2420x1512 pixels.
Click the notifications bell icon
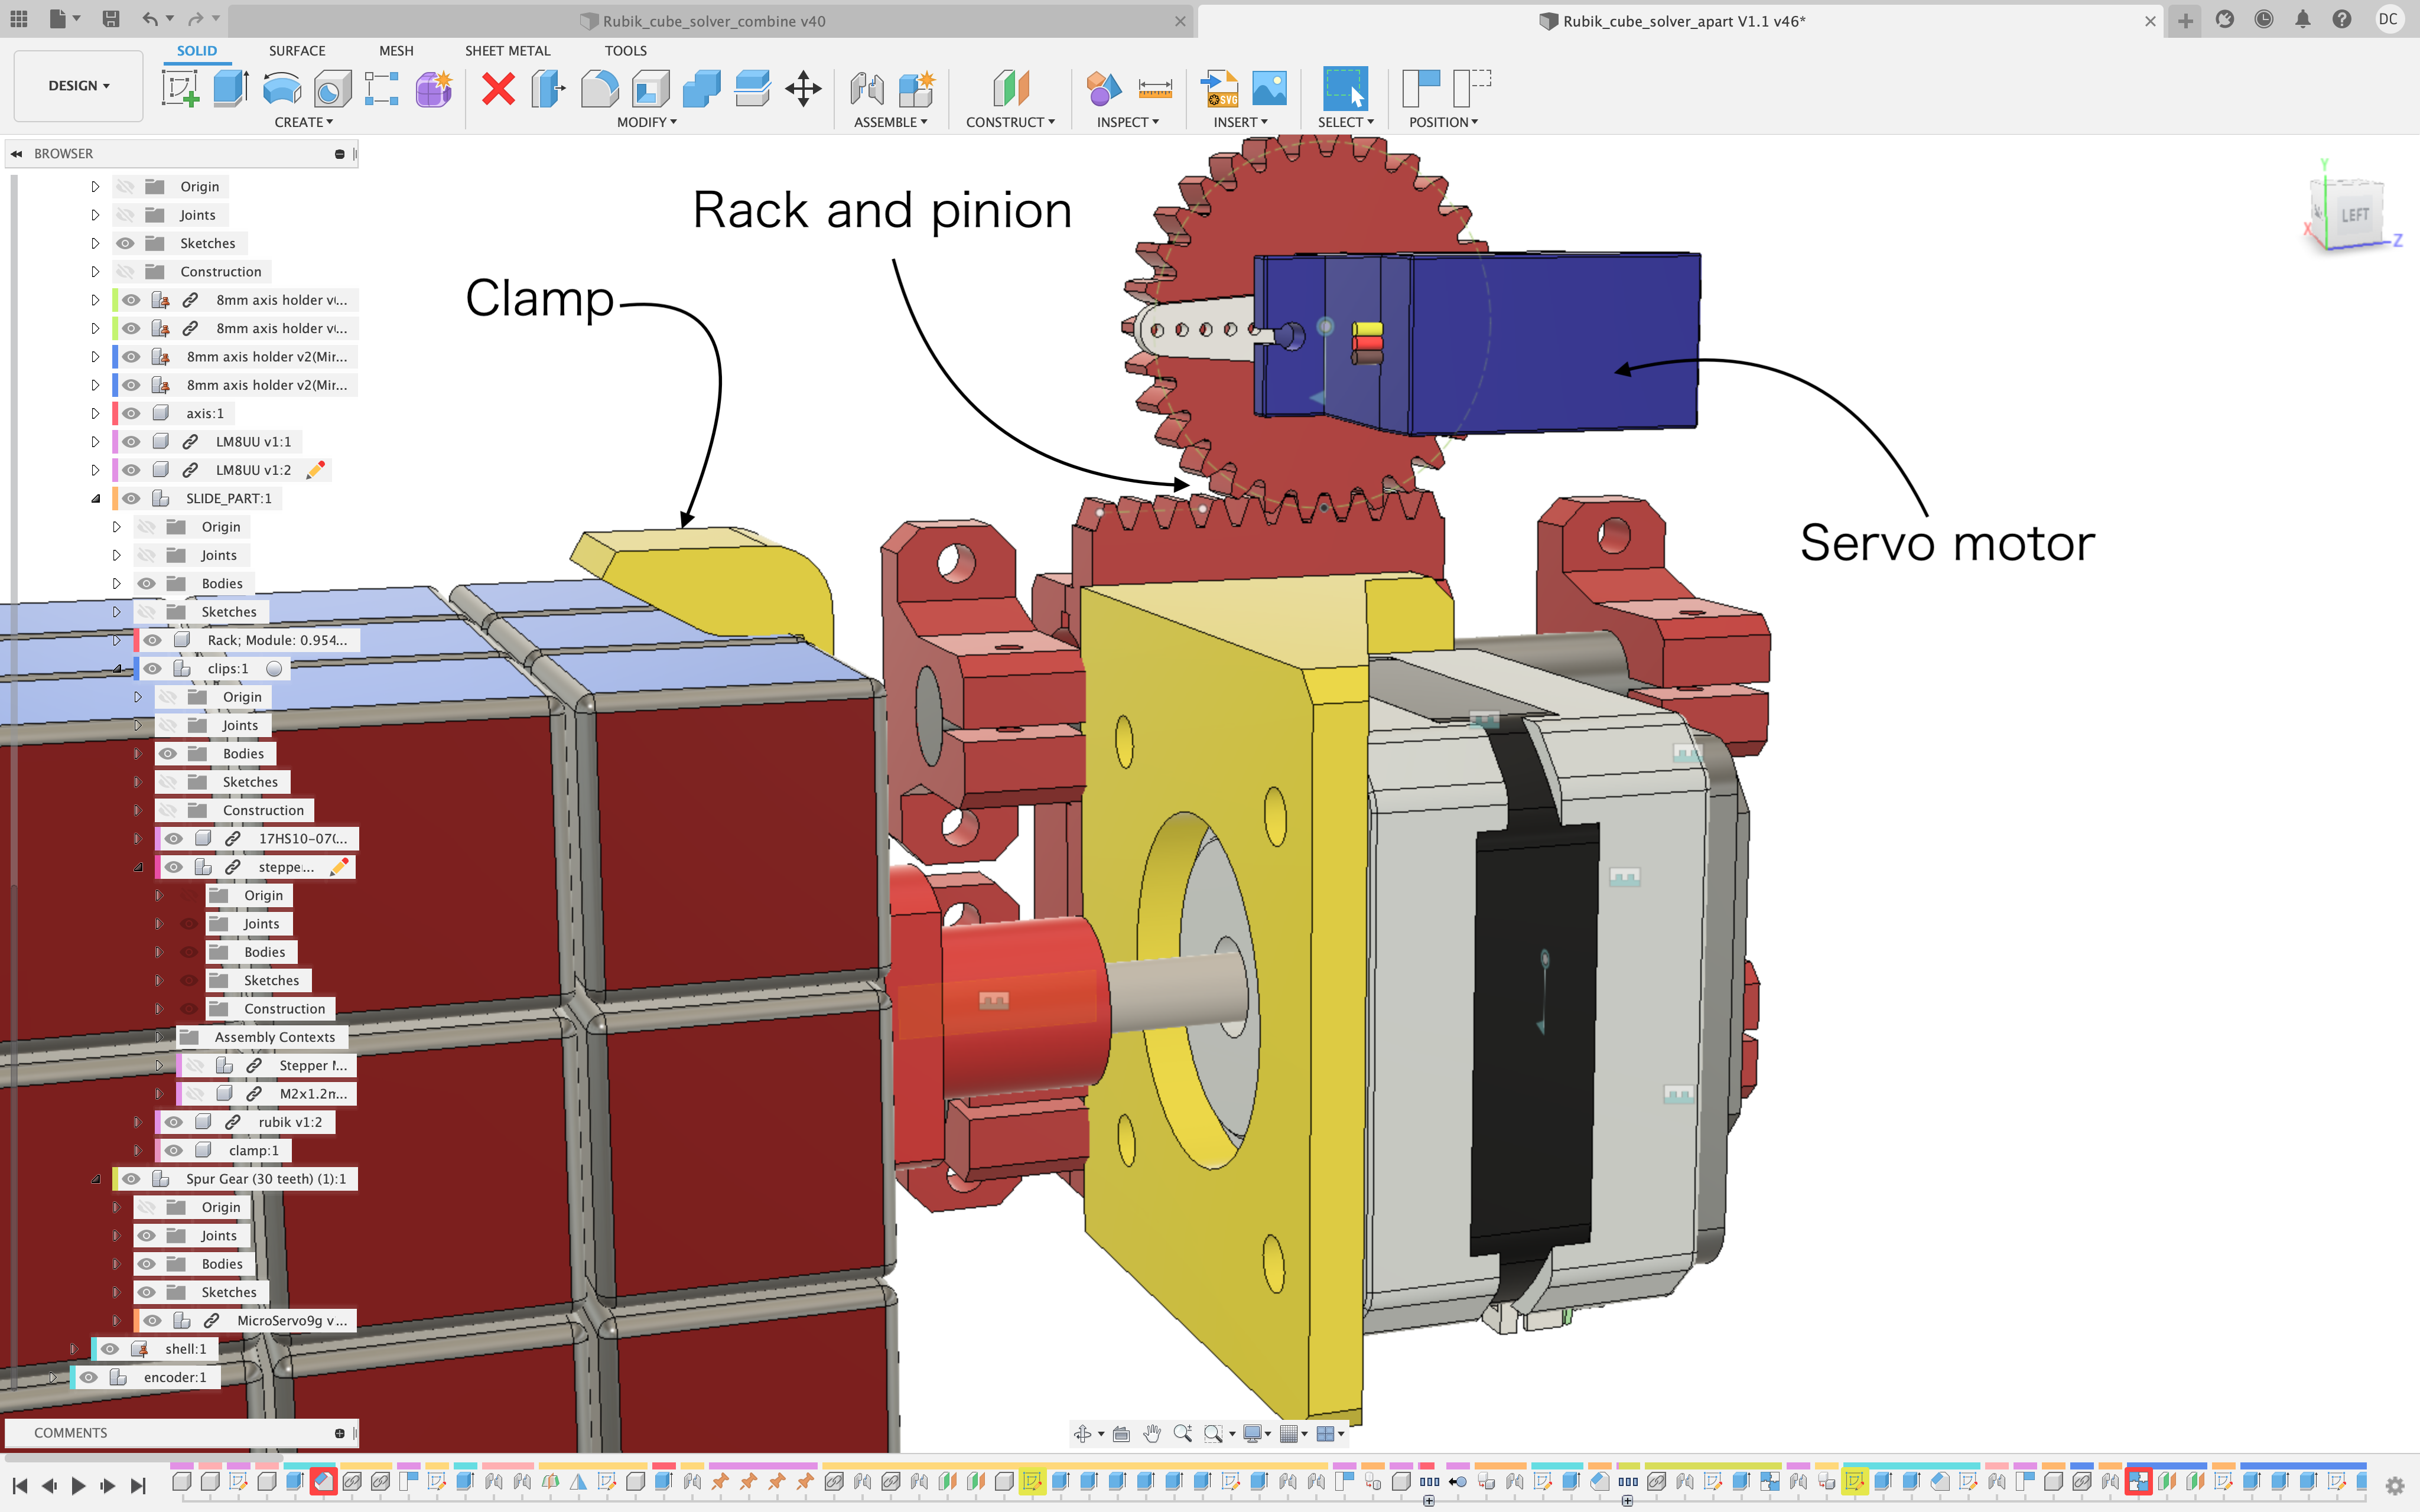(2302, 19)
